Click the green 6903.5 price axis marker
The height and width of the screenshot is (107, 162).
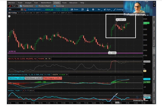click(146, 23)
